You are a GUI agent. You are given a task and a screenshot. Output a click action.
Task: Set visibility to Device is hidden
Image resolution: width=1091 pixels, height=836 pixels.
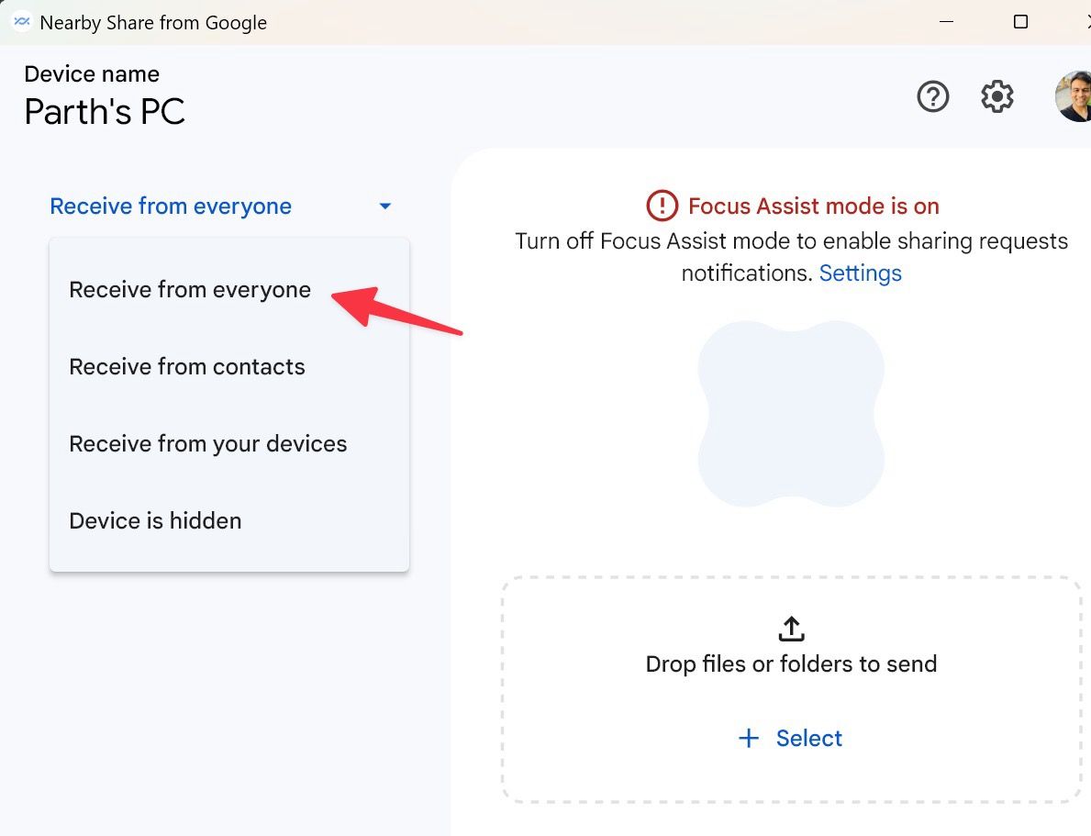coord(155,521)
